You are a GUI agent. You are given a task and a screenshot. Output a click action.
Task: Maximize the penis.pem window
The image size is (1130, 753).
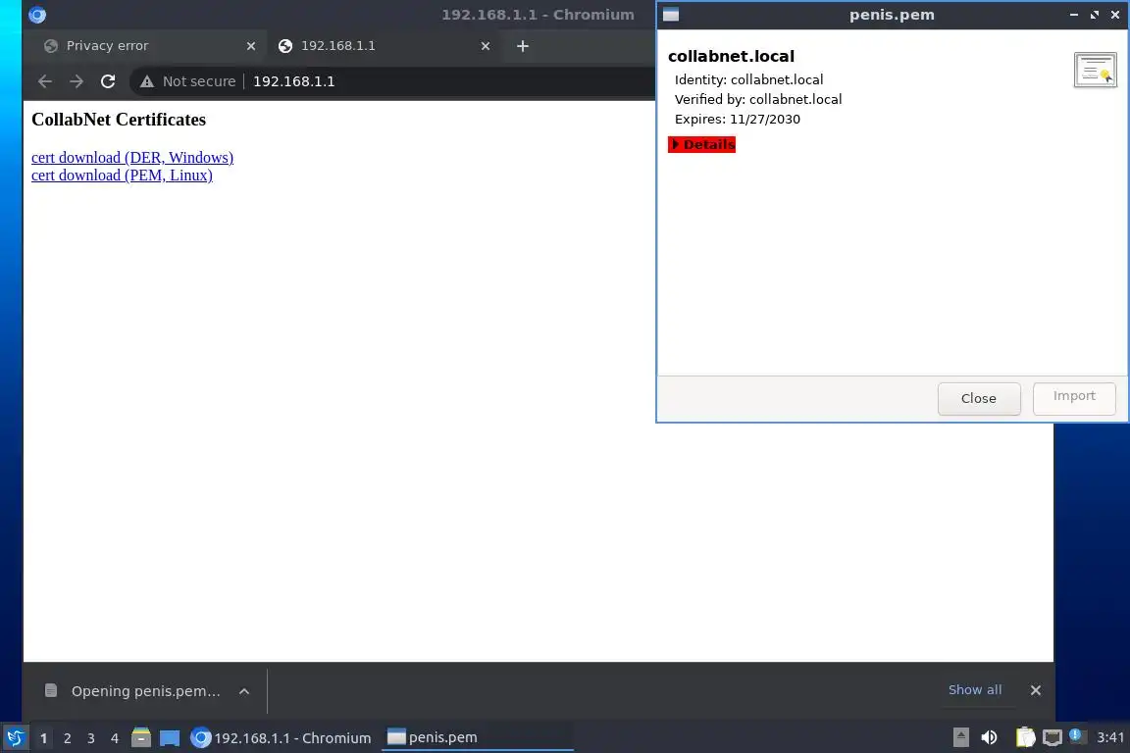point(1095,15)
